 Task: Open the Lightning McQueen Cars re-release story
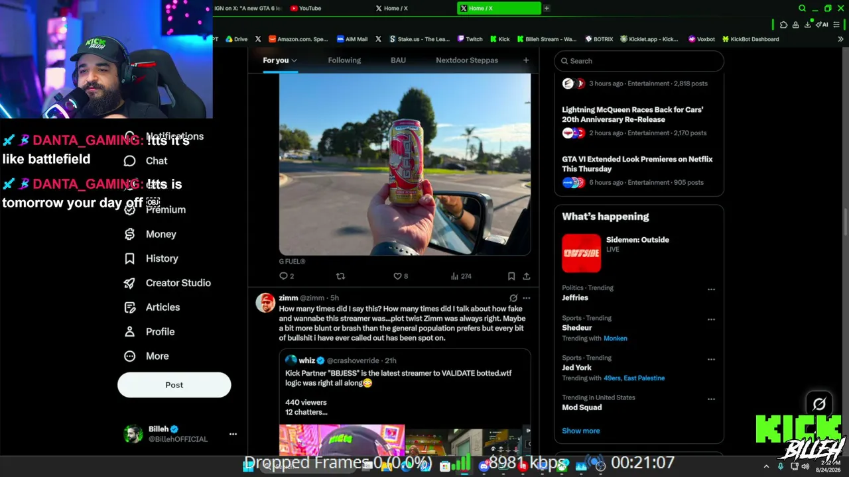633,115
